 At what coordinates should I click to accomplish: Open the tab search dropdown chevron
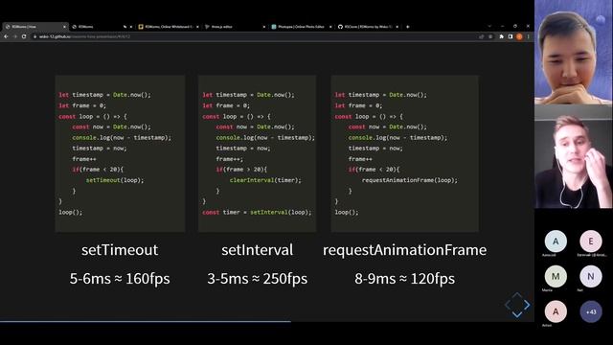coord(489,26)
